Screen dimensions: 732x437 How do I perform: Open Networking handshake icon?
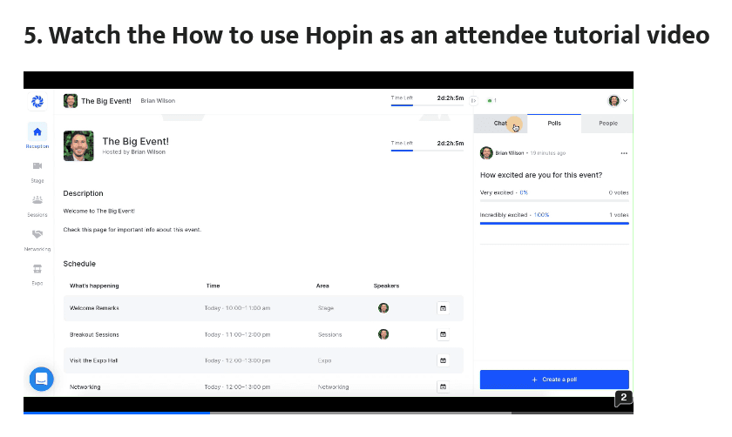pos(37,234)
